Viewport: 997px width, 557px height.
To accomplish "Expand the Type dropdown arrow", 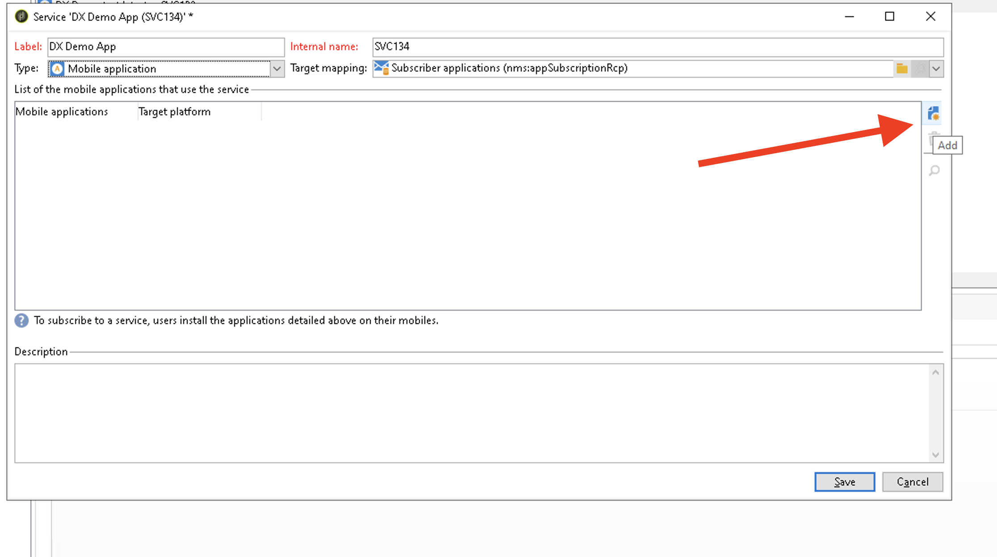I will pos(277,69).
